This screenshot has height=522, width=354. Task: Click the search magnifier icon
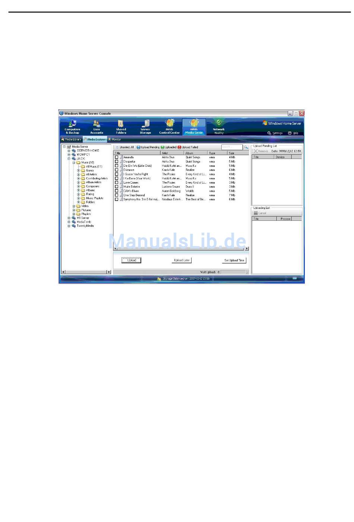point(246,147)
